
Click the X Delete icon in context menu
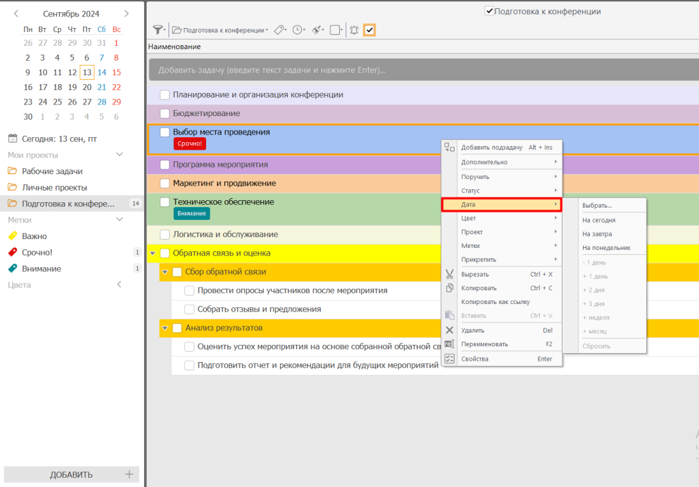click(449, 330)
